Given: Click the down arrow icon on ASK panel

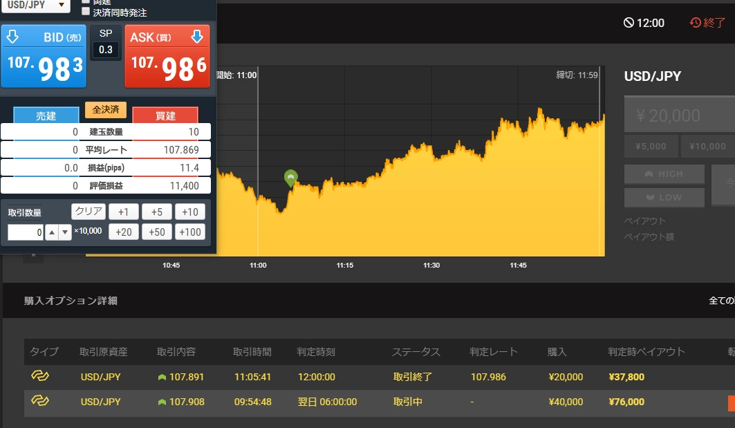Looking at the screenshot, I should [197, 37].
